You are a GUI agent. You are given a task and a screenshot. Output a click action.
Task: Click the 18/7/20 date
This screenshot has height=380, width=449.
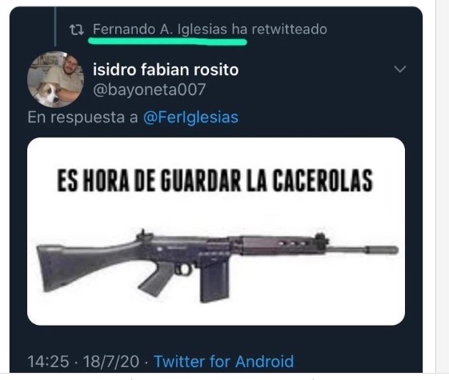point(111,362)
